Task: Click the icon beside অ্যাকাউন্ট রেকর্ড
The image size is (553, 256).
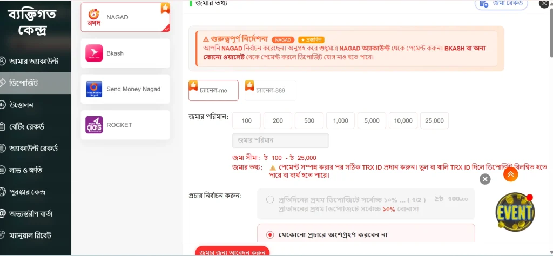Action: coord(3,149)
